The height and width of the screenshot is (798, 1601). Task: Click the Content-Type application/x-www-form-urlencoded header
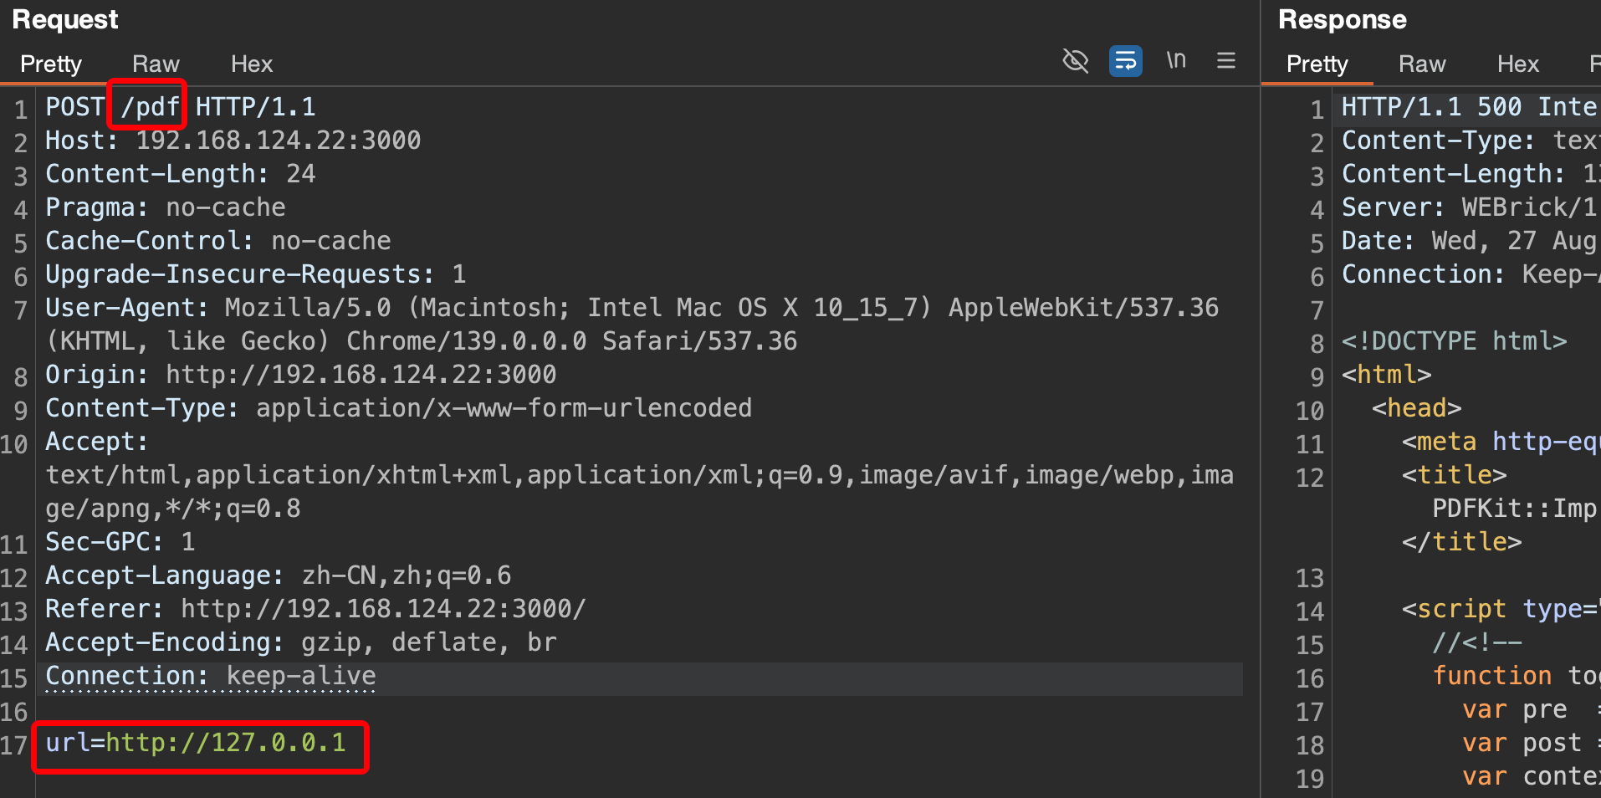click(398, 408)
